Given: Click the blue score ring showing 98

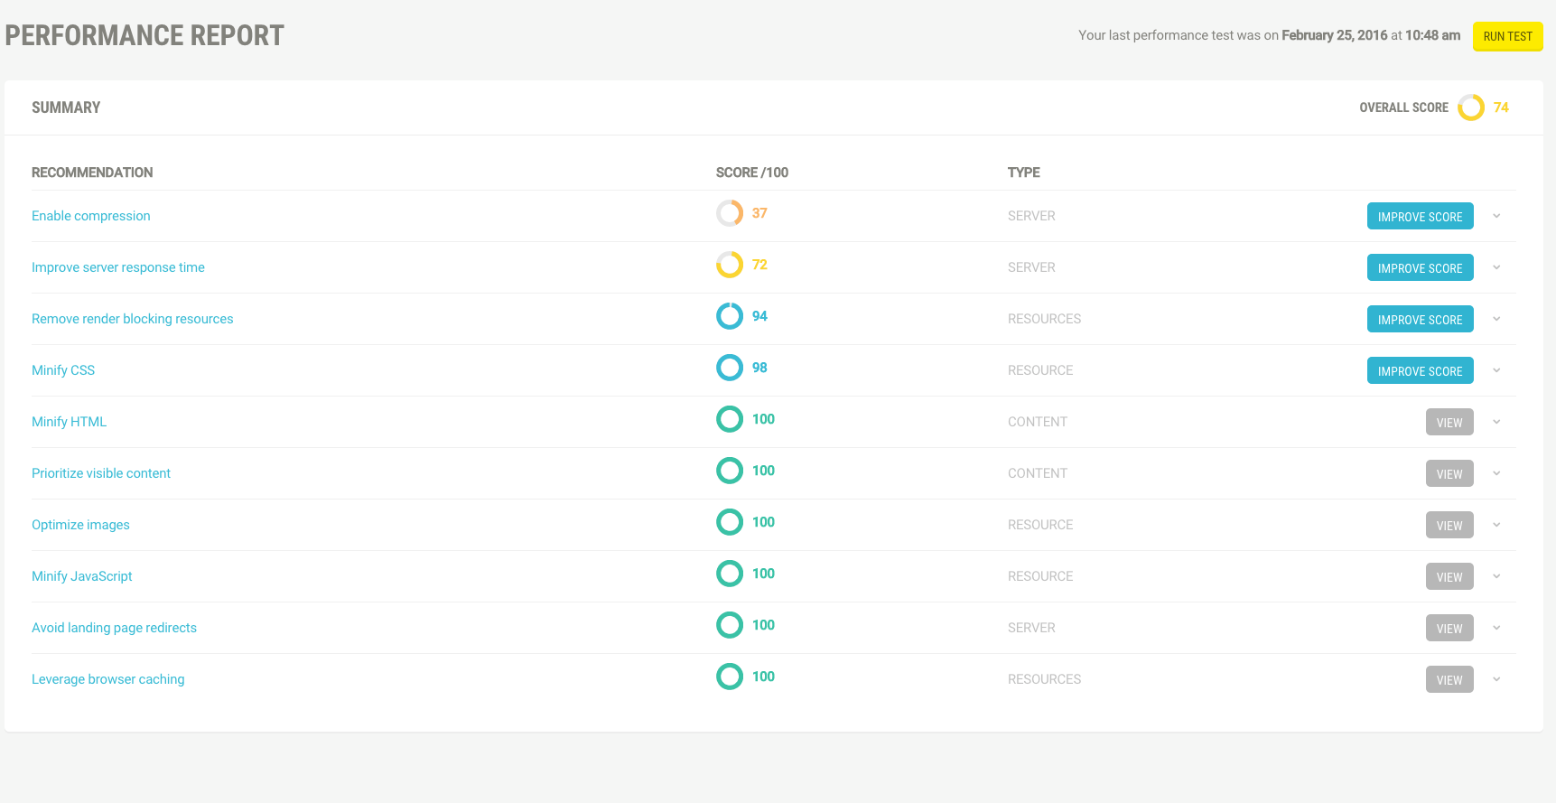Looking at the screenshot, I should (730, 368).
